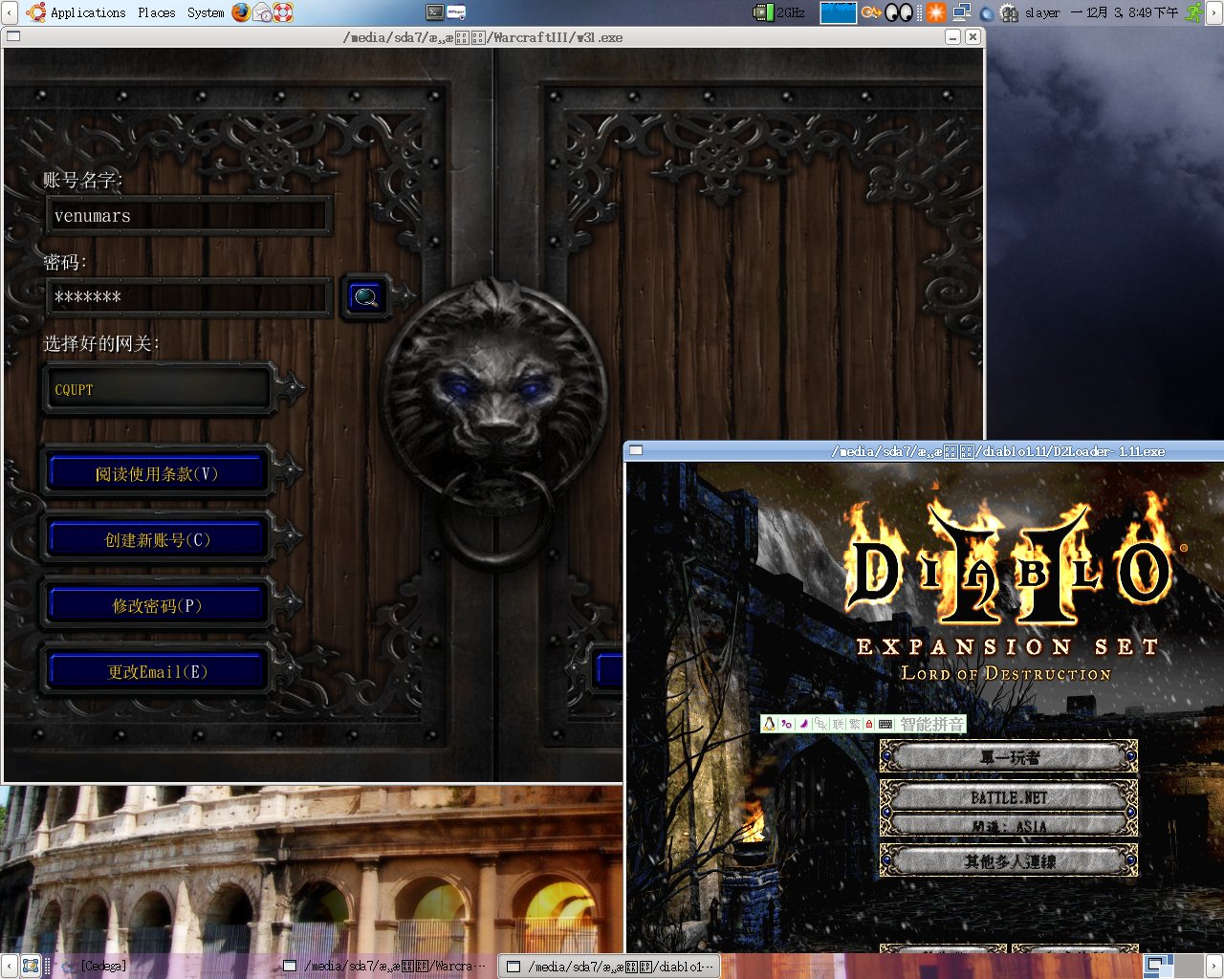
Task: Collapse the top panel with left arrow
Action: pos(9,12)
